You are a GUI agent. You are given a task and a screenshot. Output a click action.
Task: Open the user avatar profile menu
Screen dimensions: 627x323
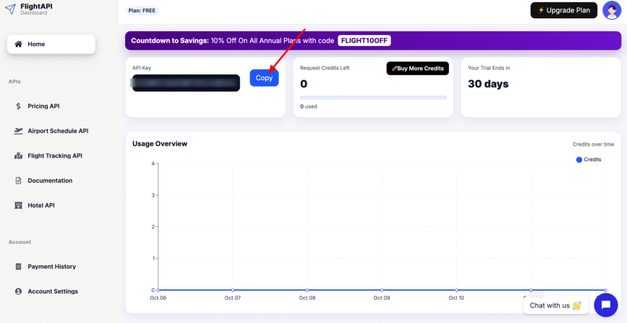612,10
